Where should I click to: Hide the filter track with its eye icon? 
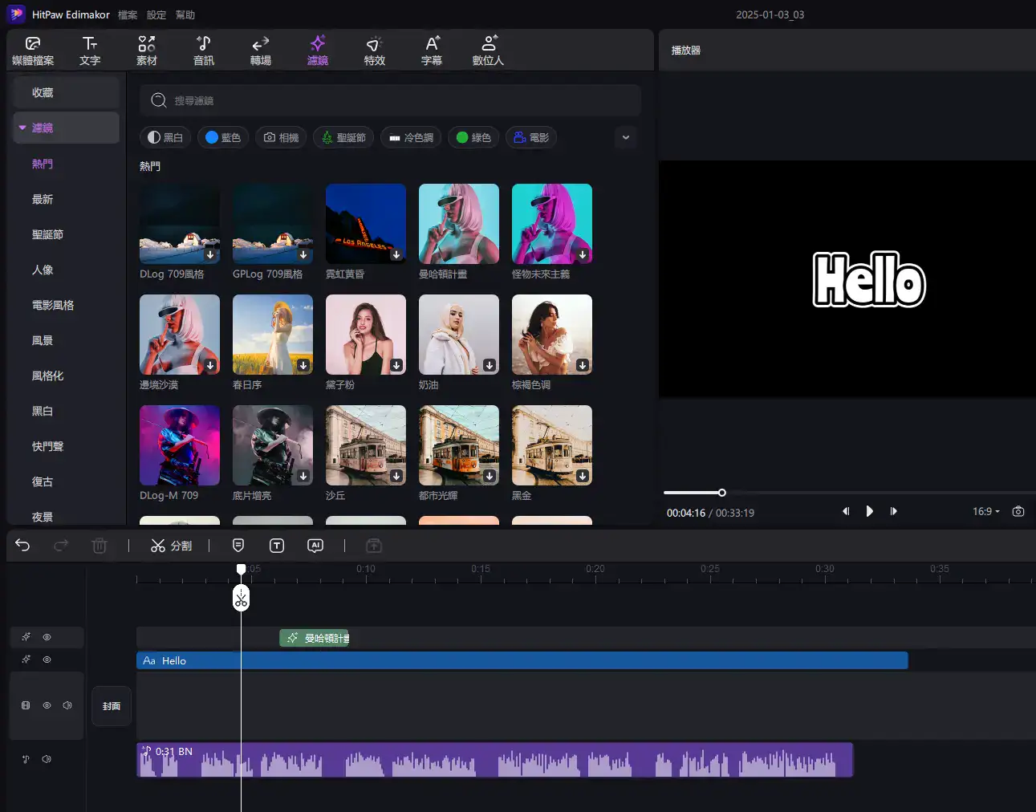[47, 637]
